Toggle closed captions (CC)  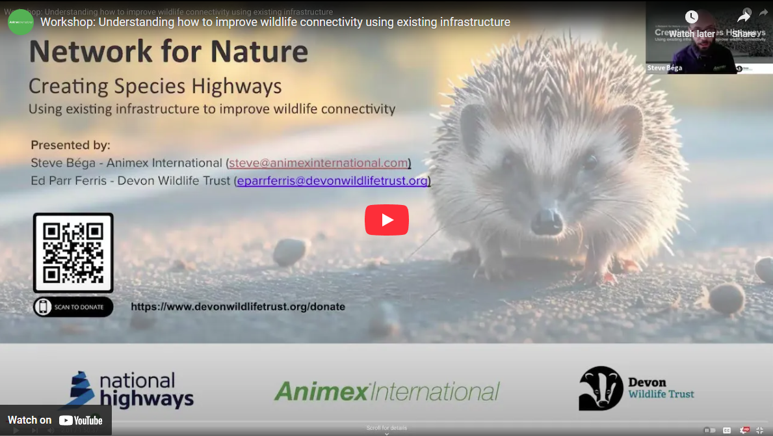(727, 430)
